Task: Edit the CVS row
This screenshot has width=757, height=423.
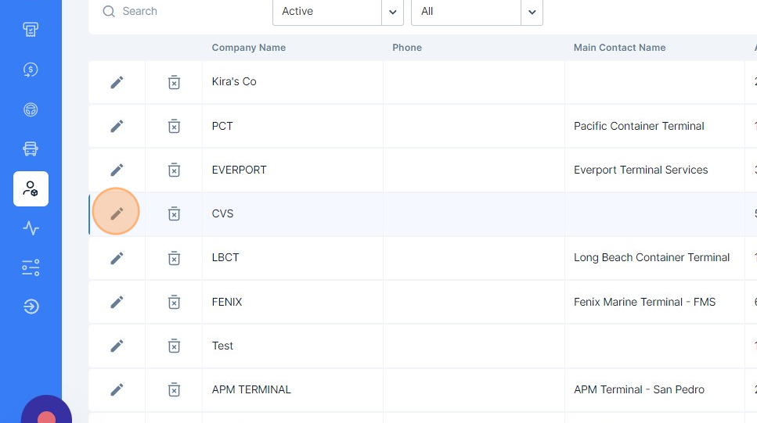Action: (x=117, y=213)
